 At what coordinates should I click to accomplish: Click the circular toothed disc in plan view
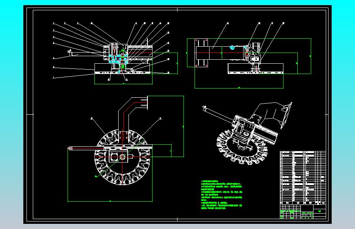click(123, 157)
